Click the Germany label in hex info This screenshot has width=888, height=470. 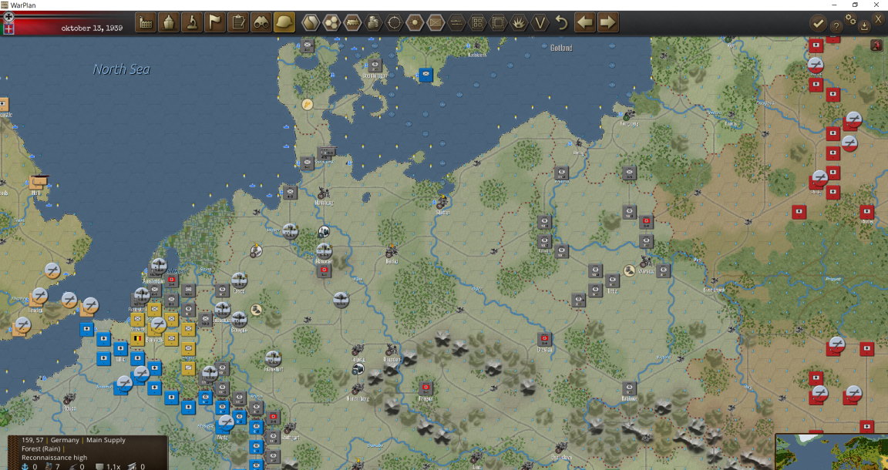click(x=65, y=440)
